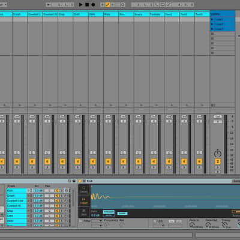This screenshot has width=240, height=240.
Task: Select the Crash track header
Action: point(20,14)
